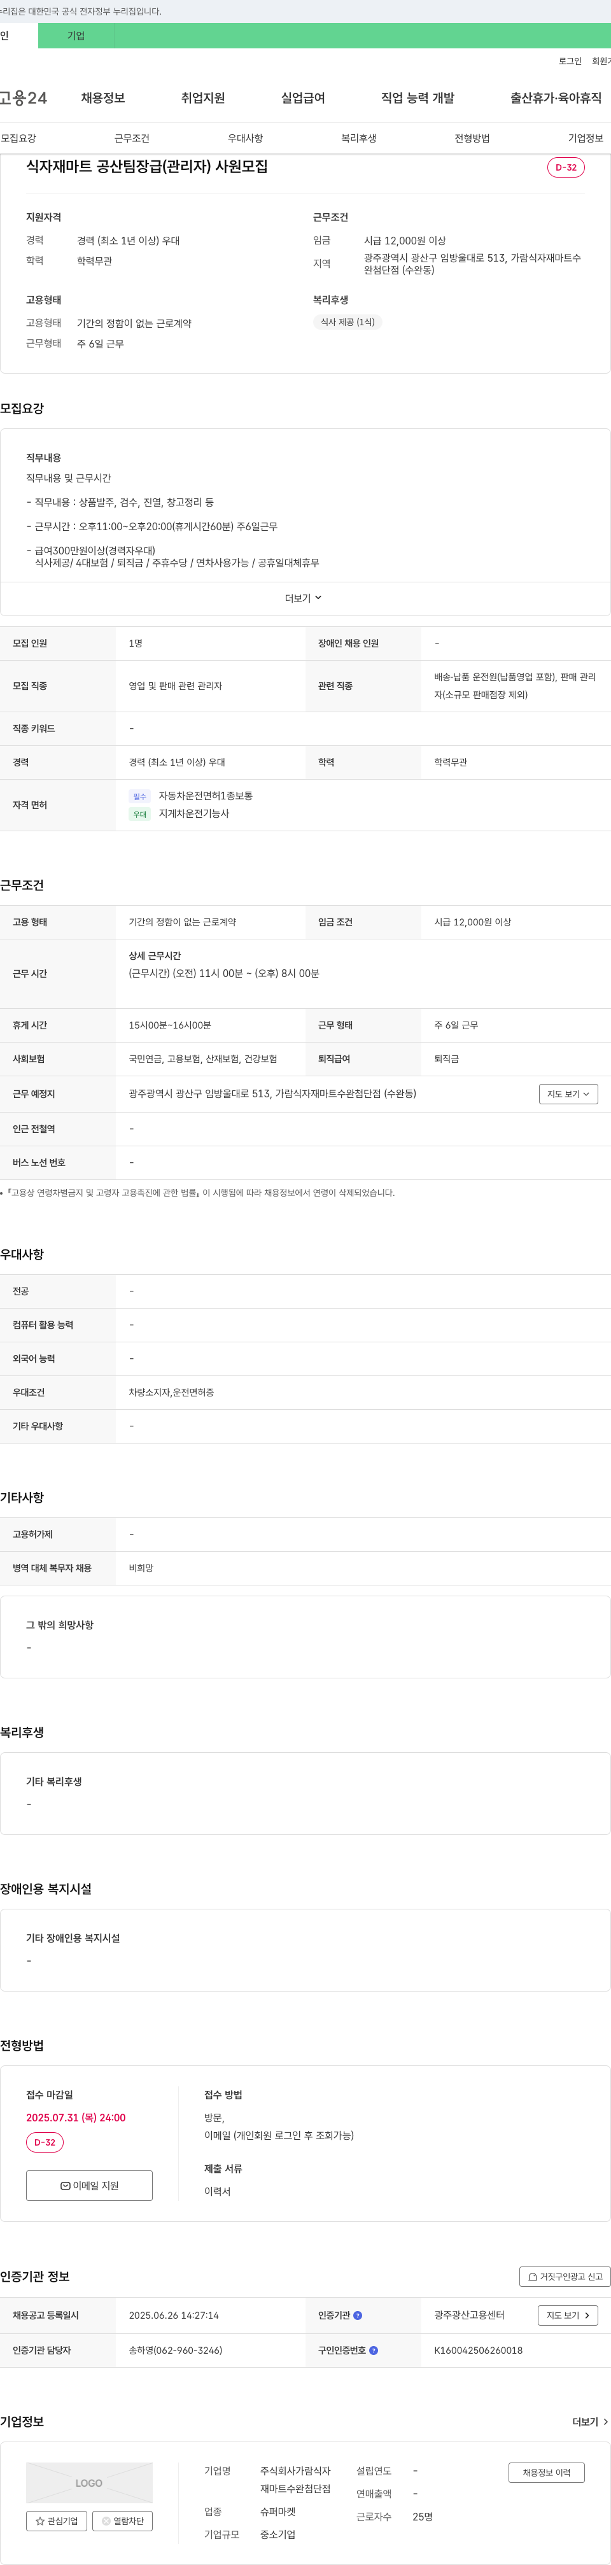The width and height of the screenshot is (611, 2565).
Task: Click the company LOGO placeholder image
Action: (x=90, y=2482)
